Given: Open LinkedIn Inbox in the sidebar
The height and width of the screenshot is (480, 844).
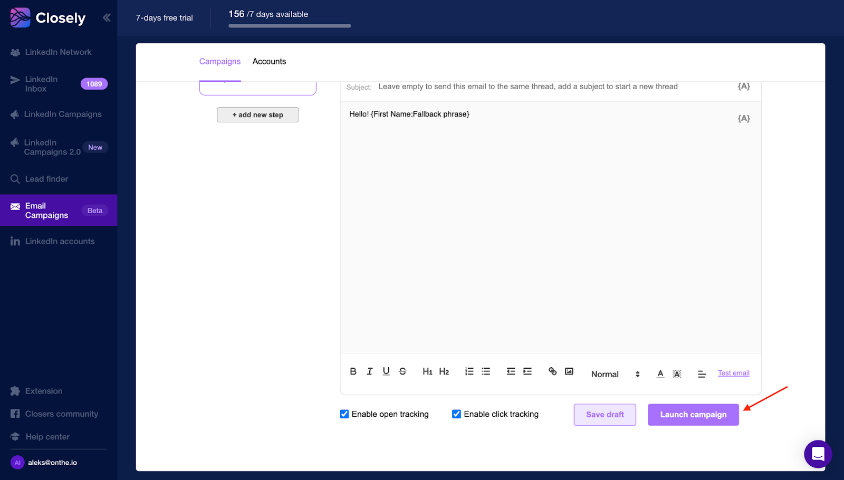Looking at the screenshot, I should tap(59, 84).
